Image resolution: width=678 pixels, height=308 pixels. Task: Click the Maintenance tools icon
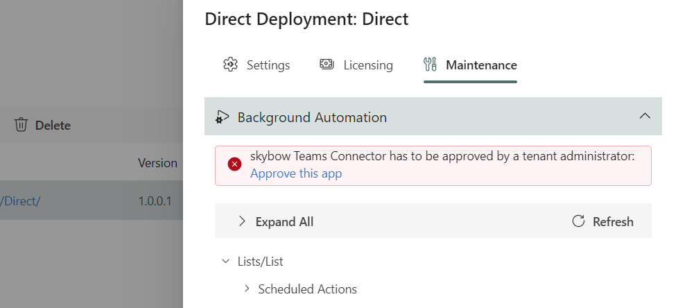tap(431, 65)
